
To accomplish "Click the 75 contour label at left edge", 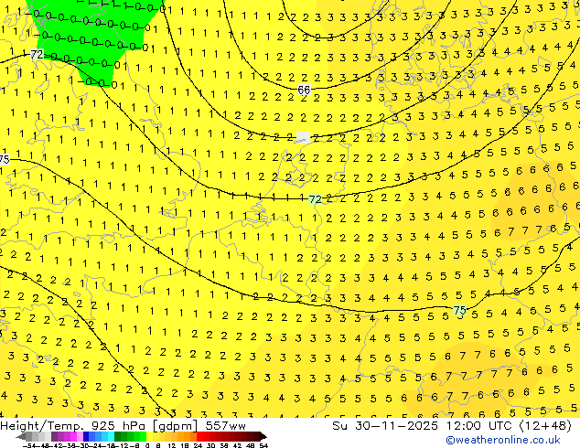I will tap(4, 159).
